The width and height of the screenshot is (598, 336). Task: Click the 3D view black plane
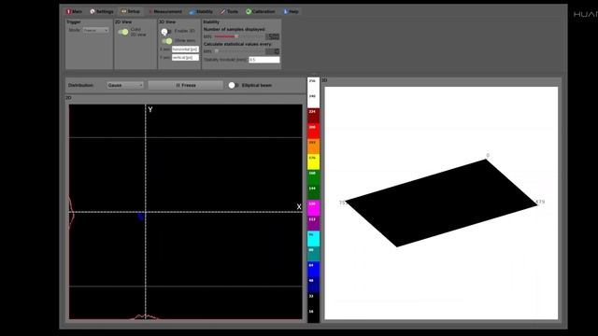pyautogui.click(x=441, y=203)
